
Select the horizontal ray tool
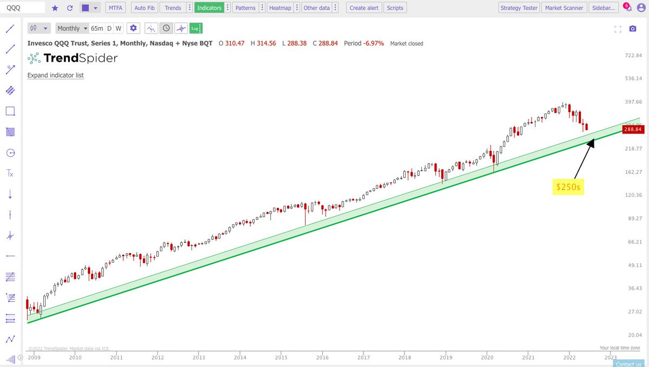(x=10, y=256)
